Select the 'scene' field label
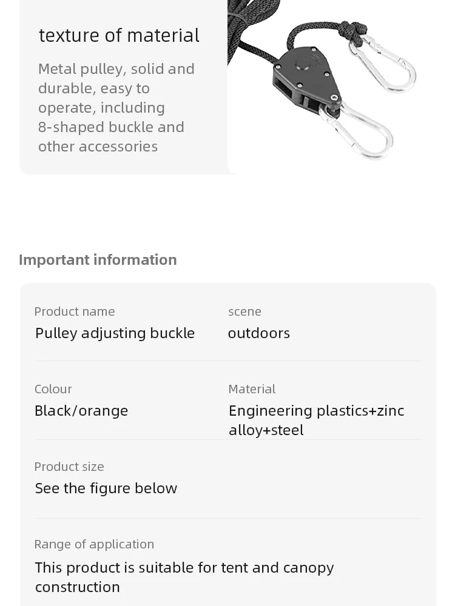This screenshot has height=606, width=455. 244,311
